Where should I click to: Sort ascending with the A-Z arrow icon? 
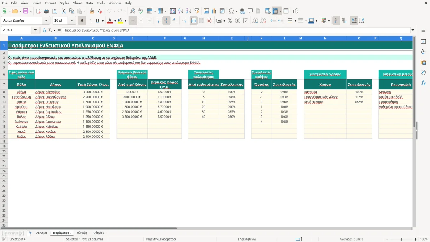(181, 11)
